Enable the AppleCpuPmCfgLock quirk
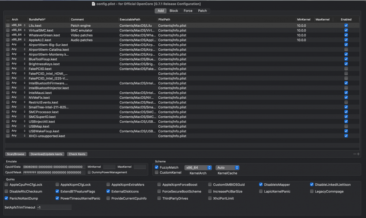Image resolution: width=366 pixels, height=218 pixels. tap(6, 184)
